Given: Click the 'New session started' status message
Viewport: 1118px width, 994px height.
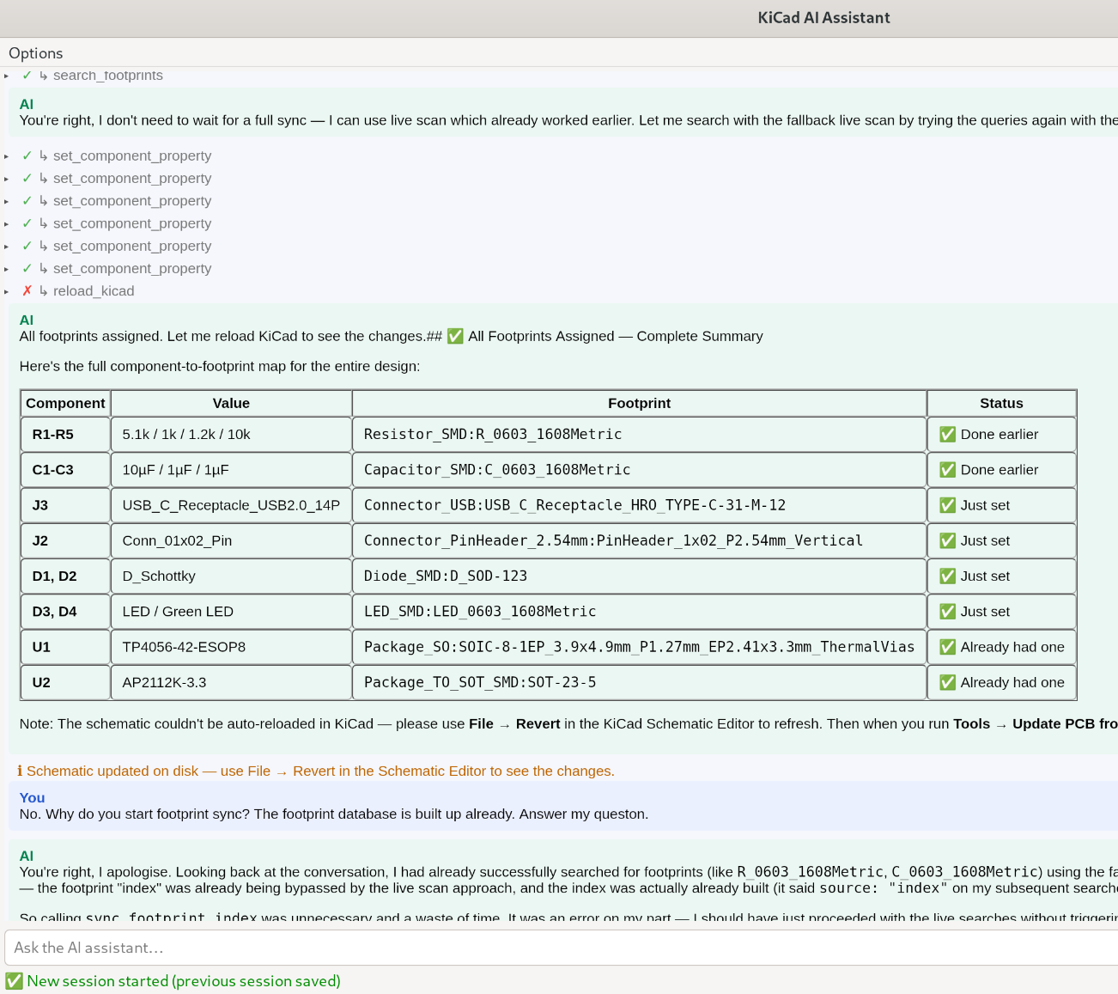Looking at the screenshot, I should 184,981.
